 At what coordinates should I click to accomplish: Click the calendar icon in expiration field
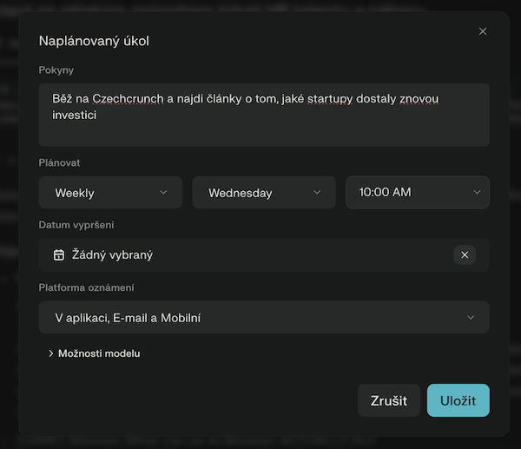point(59,254)
